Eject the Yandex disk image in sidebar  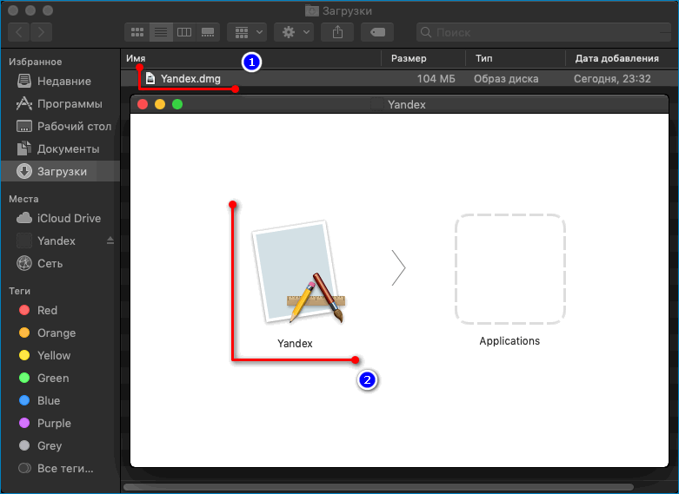pyautogui.click(x=110, y=240)
